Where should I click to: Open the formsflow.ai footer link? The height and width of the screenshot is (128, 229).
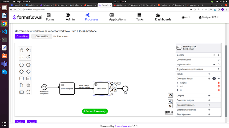click(122, 126)
